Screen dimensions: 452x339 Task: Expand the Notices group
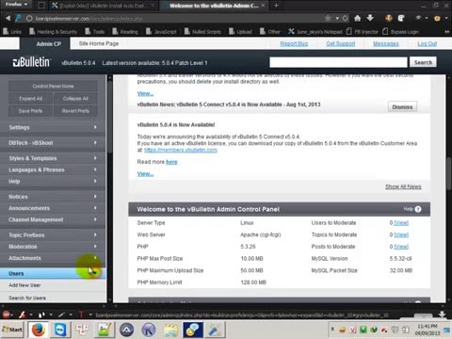[x=53, y=197]
